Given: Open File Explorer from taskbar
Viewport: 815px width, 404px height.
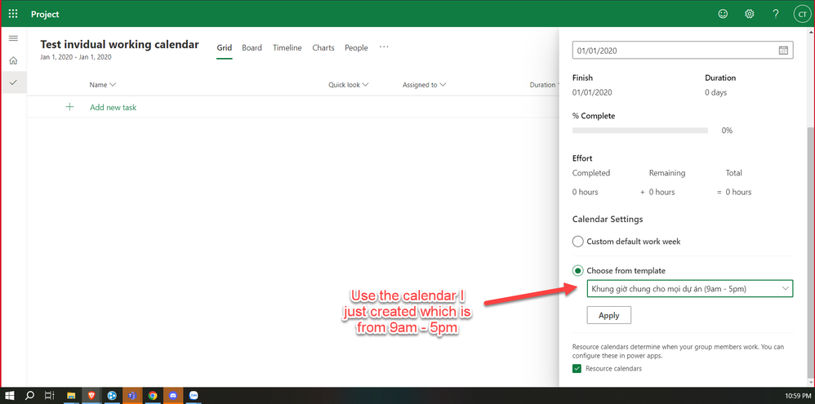Looking at the screenshot, I should pos(71,396).
